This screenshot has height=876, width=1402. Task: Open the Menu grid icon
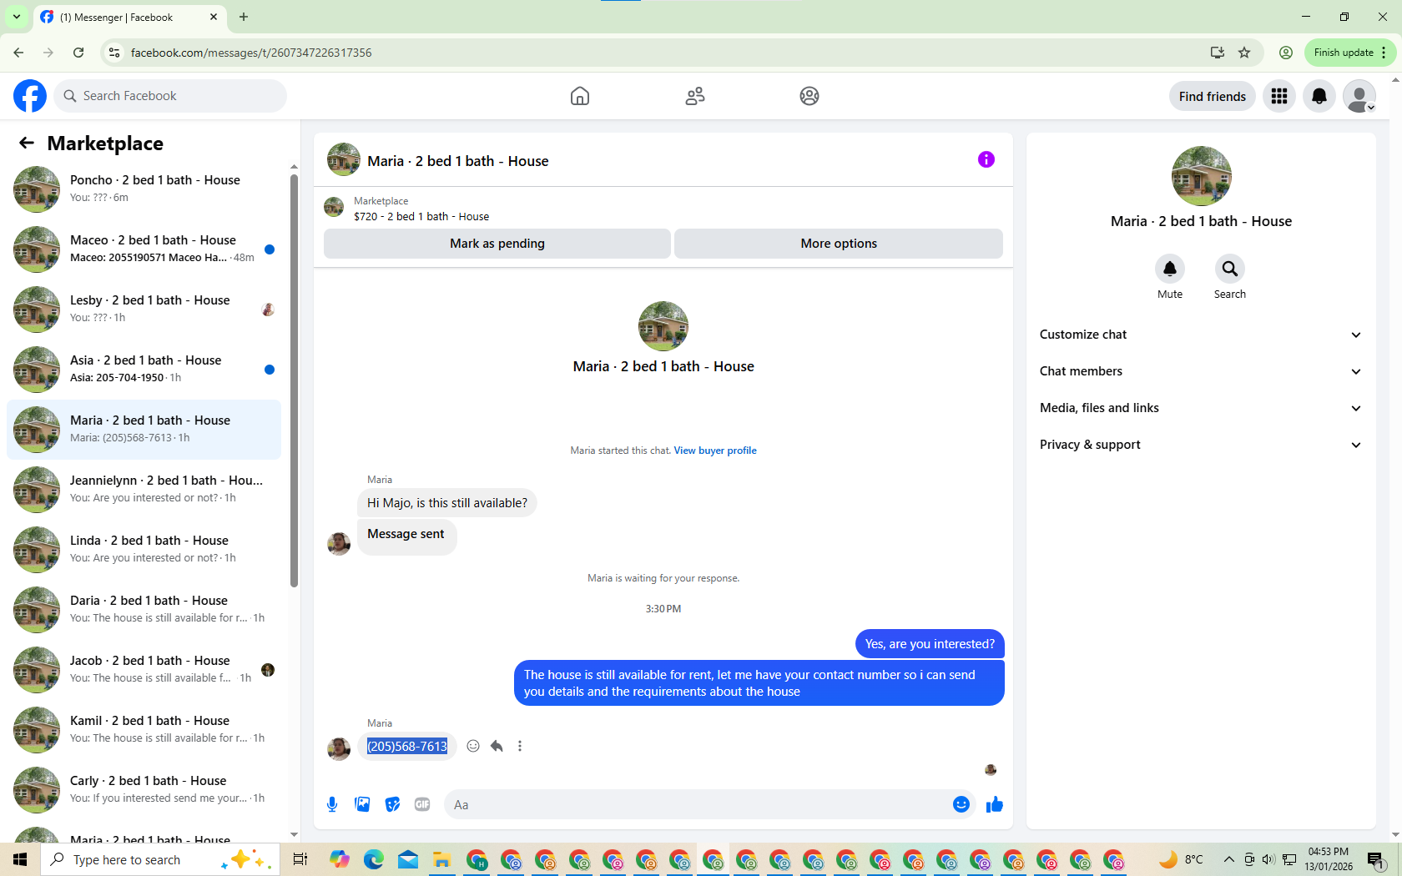(x=1279, y=96)
